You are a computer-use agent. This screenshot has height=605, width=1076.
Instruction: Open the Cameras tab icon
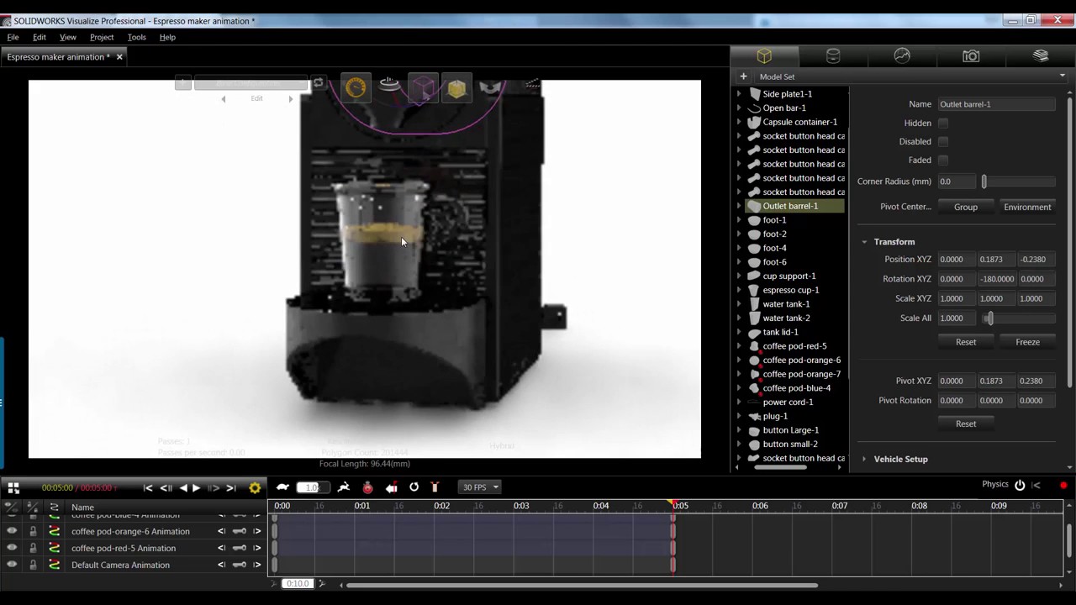[971, 56]
